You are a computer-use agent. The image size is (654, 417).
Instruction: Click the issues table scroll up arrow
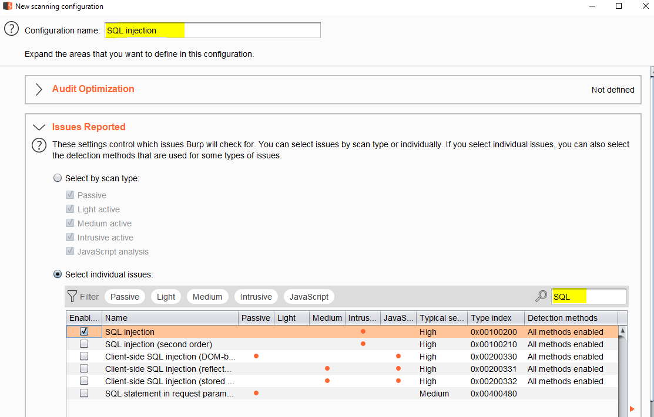(x=622, y=330)
